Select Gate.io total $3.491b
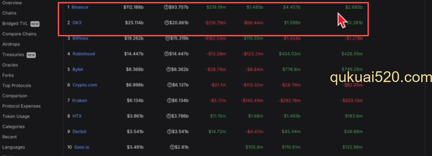 (x=135, y=147)
